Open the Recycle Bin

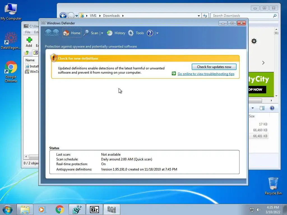tap(273, 186)
